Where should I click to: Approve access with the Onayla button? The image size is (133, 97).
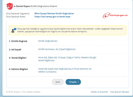pos(73,82)
